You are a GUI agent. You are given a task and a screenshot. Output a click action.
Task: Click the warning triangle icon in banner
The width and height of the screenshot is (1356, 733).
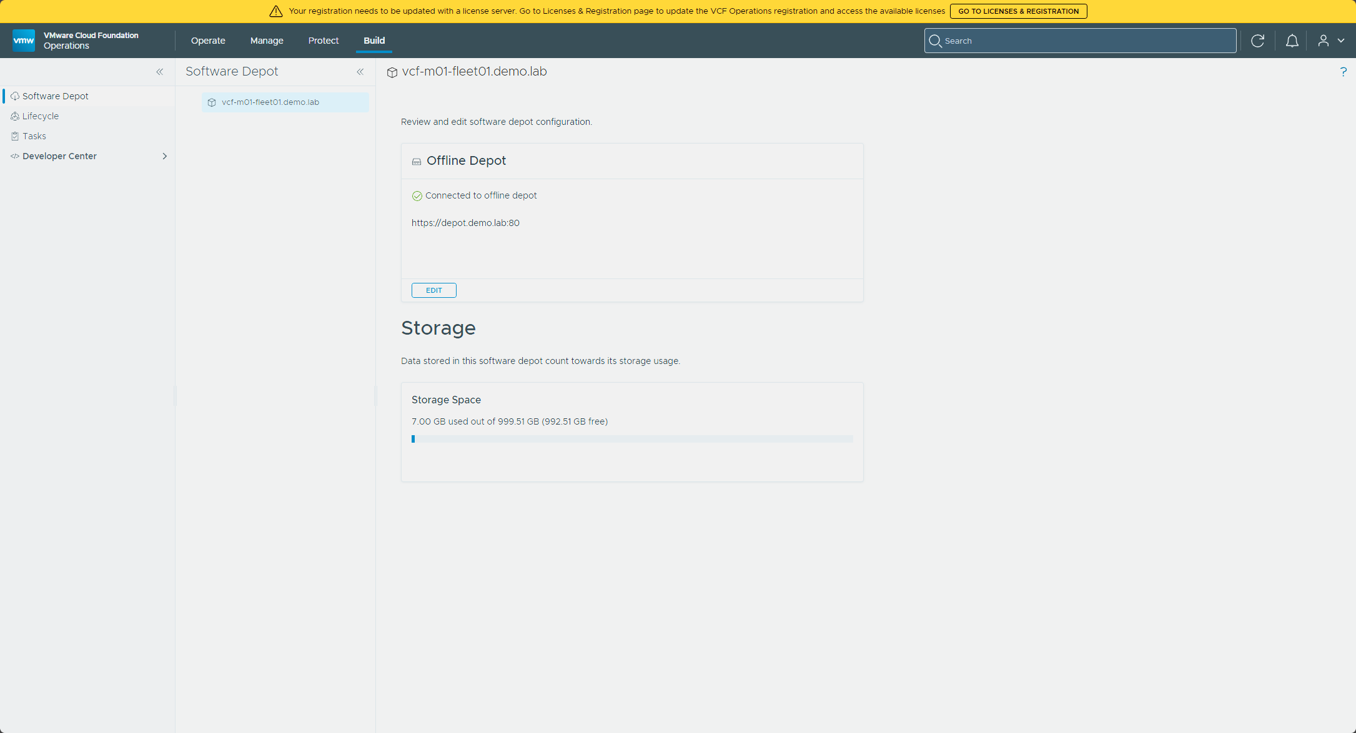(x=276, y=11)
